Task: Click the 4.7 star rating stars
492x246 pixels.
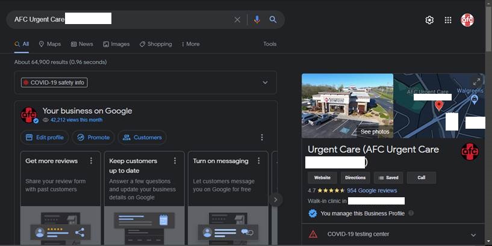Action: coord(331,191)
